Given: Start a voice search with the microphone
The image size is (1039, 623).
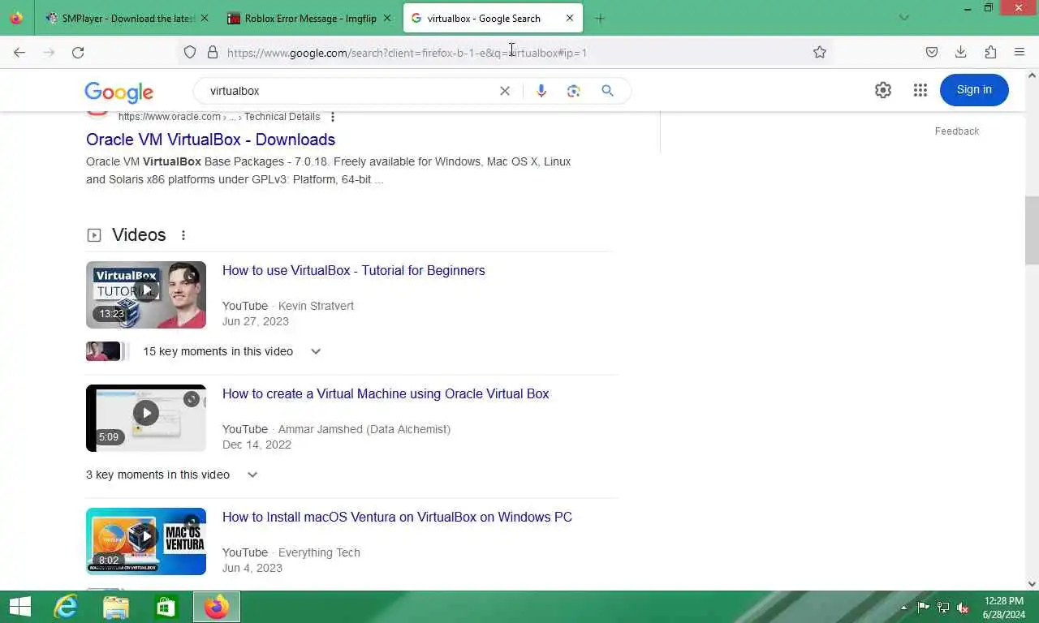Looking at the screenshot, I should click(x=541, y=91).
